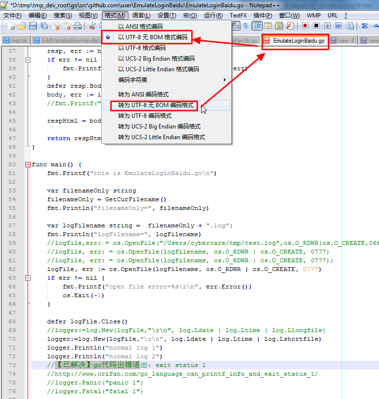Viewport: 379px width, 399px height.
Task: Click line number 73 in margin
Action: coord(12,365)
